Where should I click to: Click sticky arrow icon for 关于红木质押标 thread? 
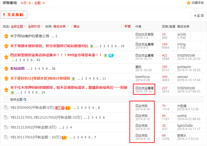[x=6, y=90]
